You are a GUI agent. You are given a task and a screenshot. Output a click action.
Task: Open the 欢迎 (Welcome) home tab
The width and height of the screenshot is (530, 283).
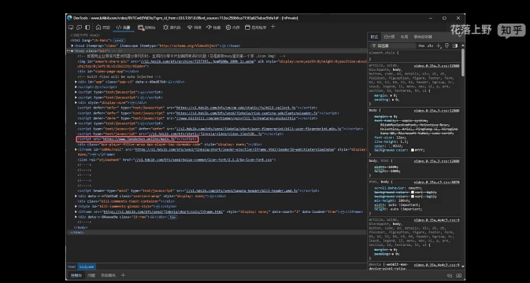tap(102, 28)
